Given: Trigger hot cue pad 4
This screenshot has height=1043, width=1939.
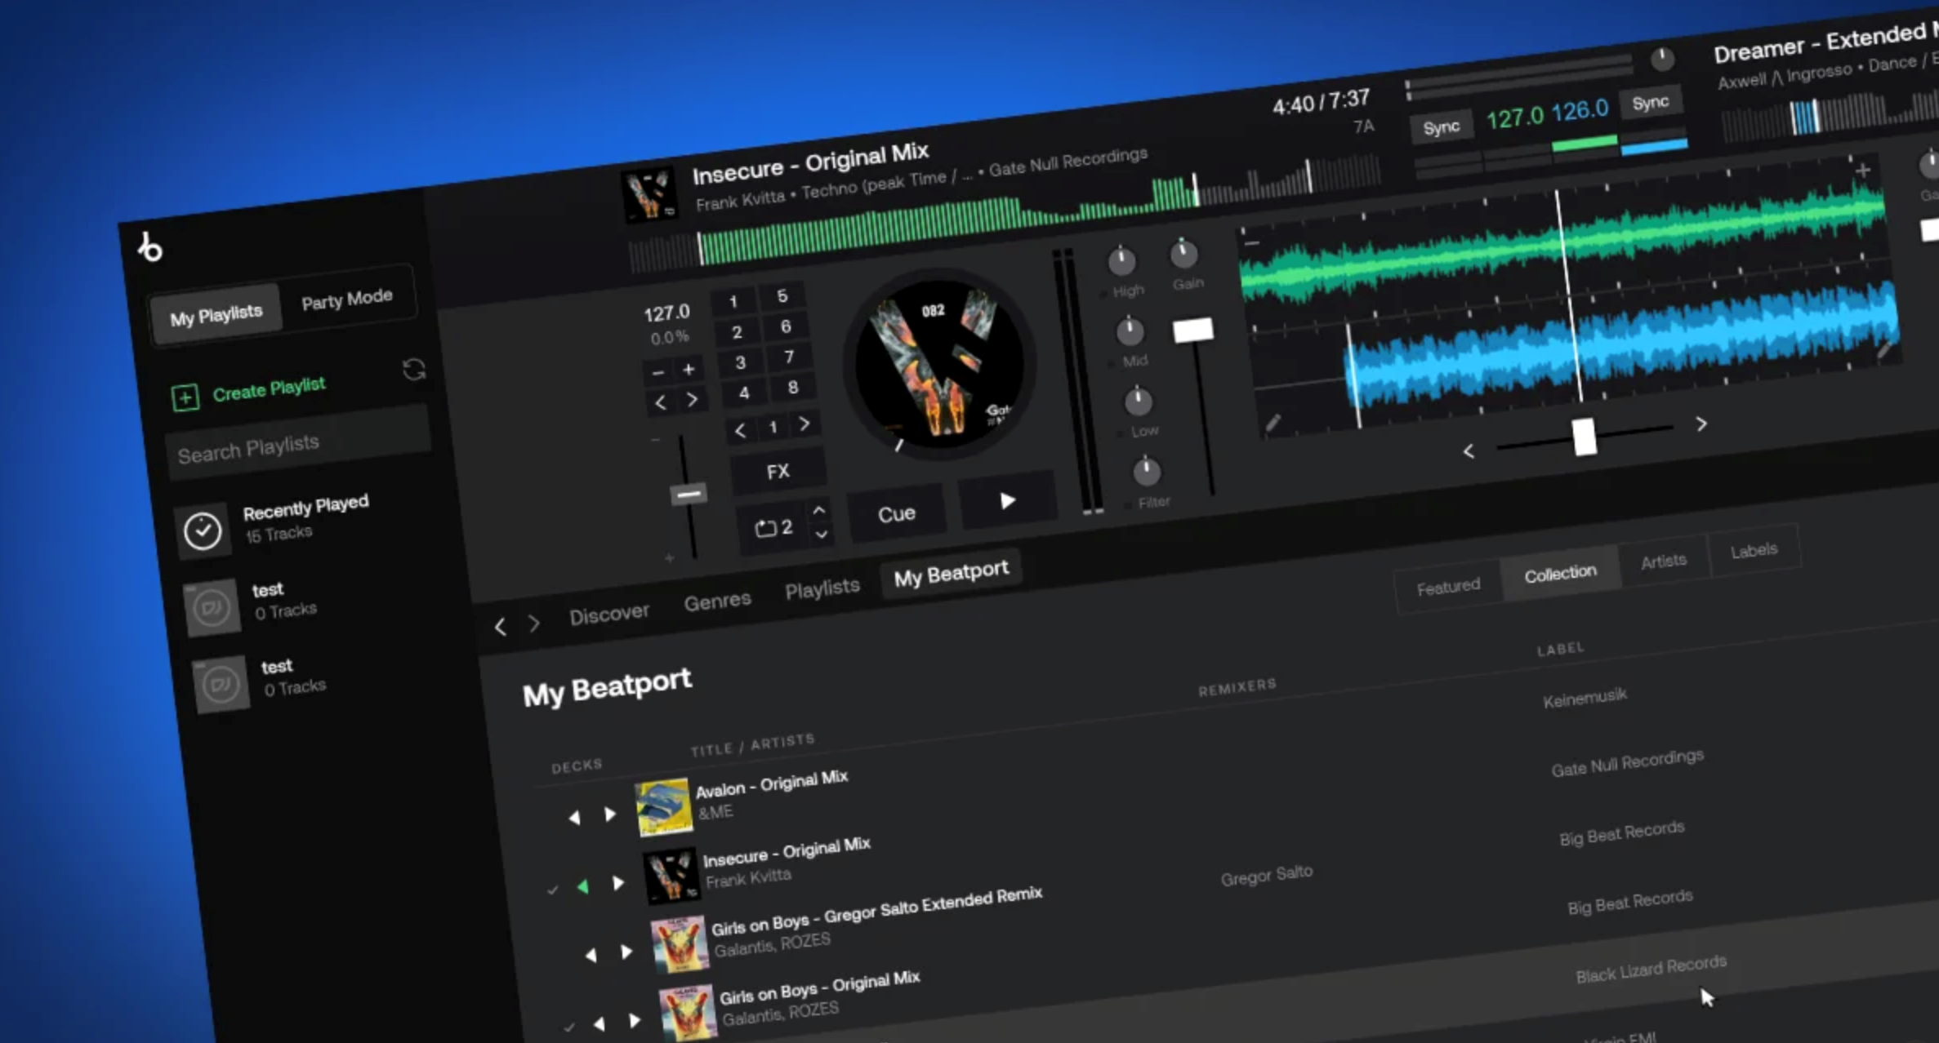Looking at the screenshot, I should click(743, 393).
